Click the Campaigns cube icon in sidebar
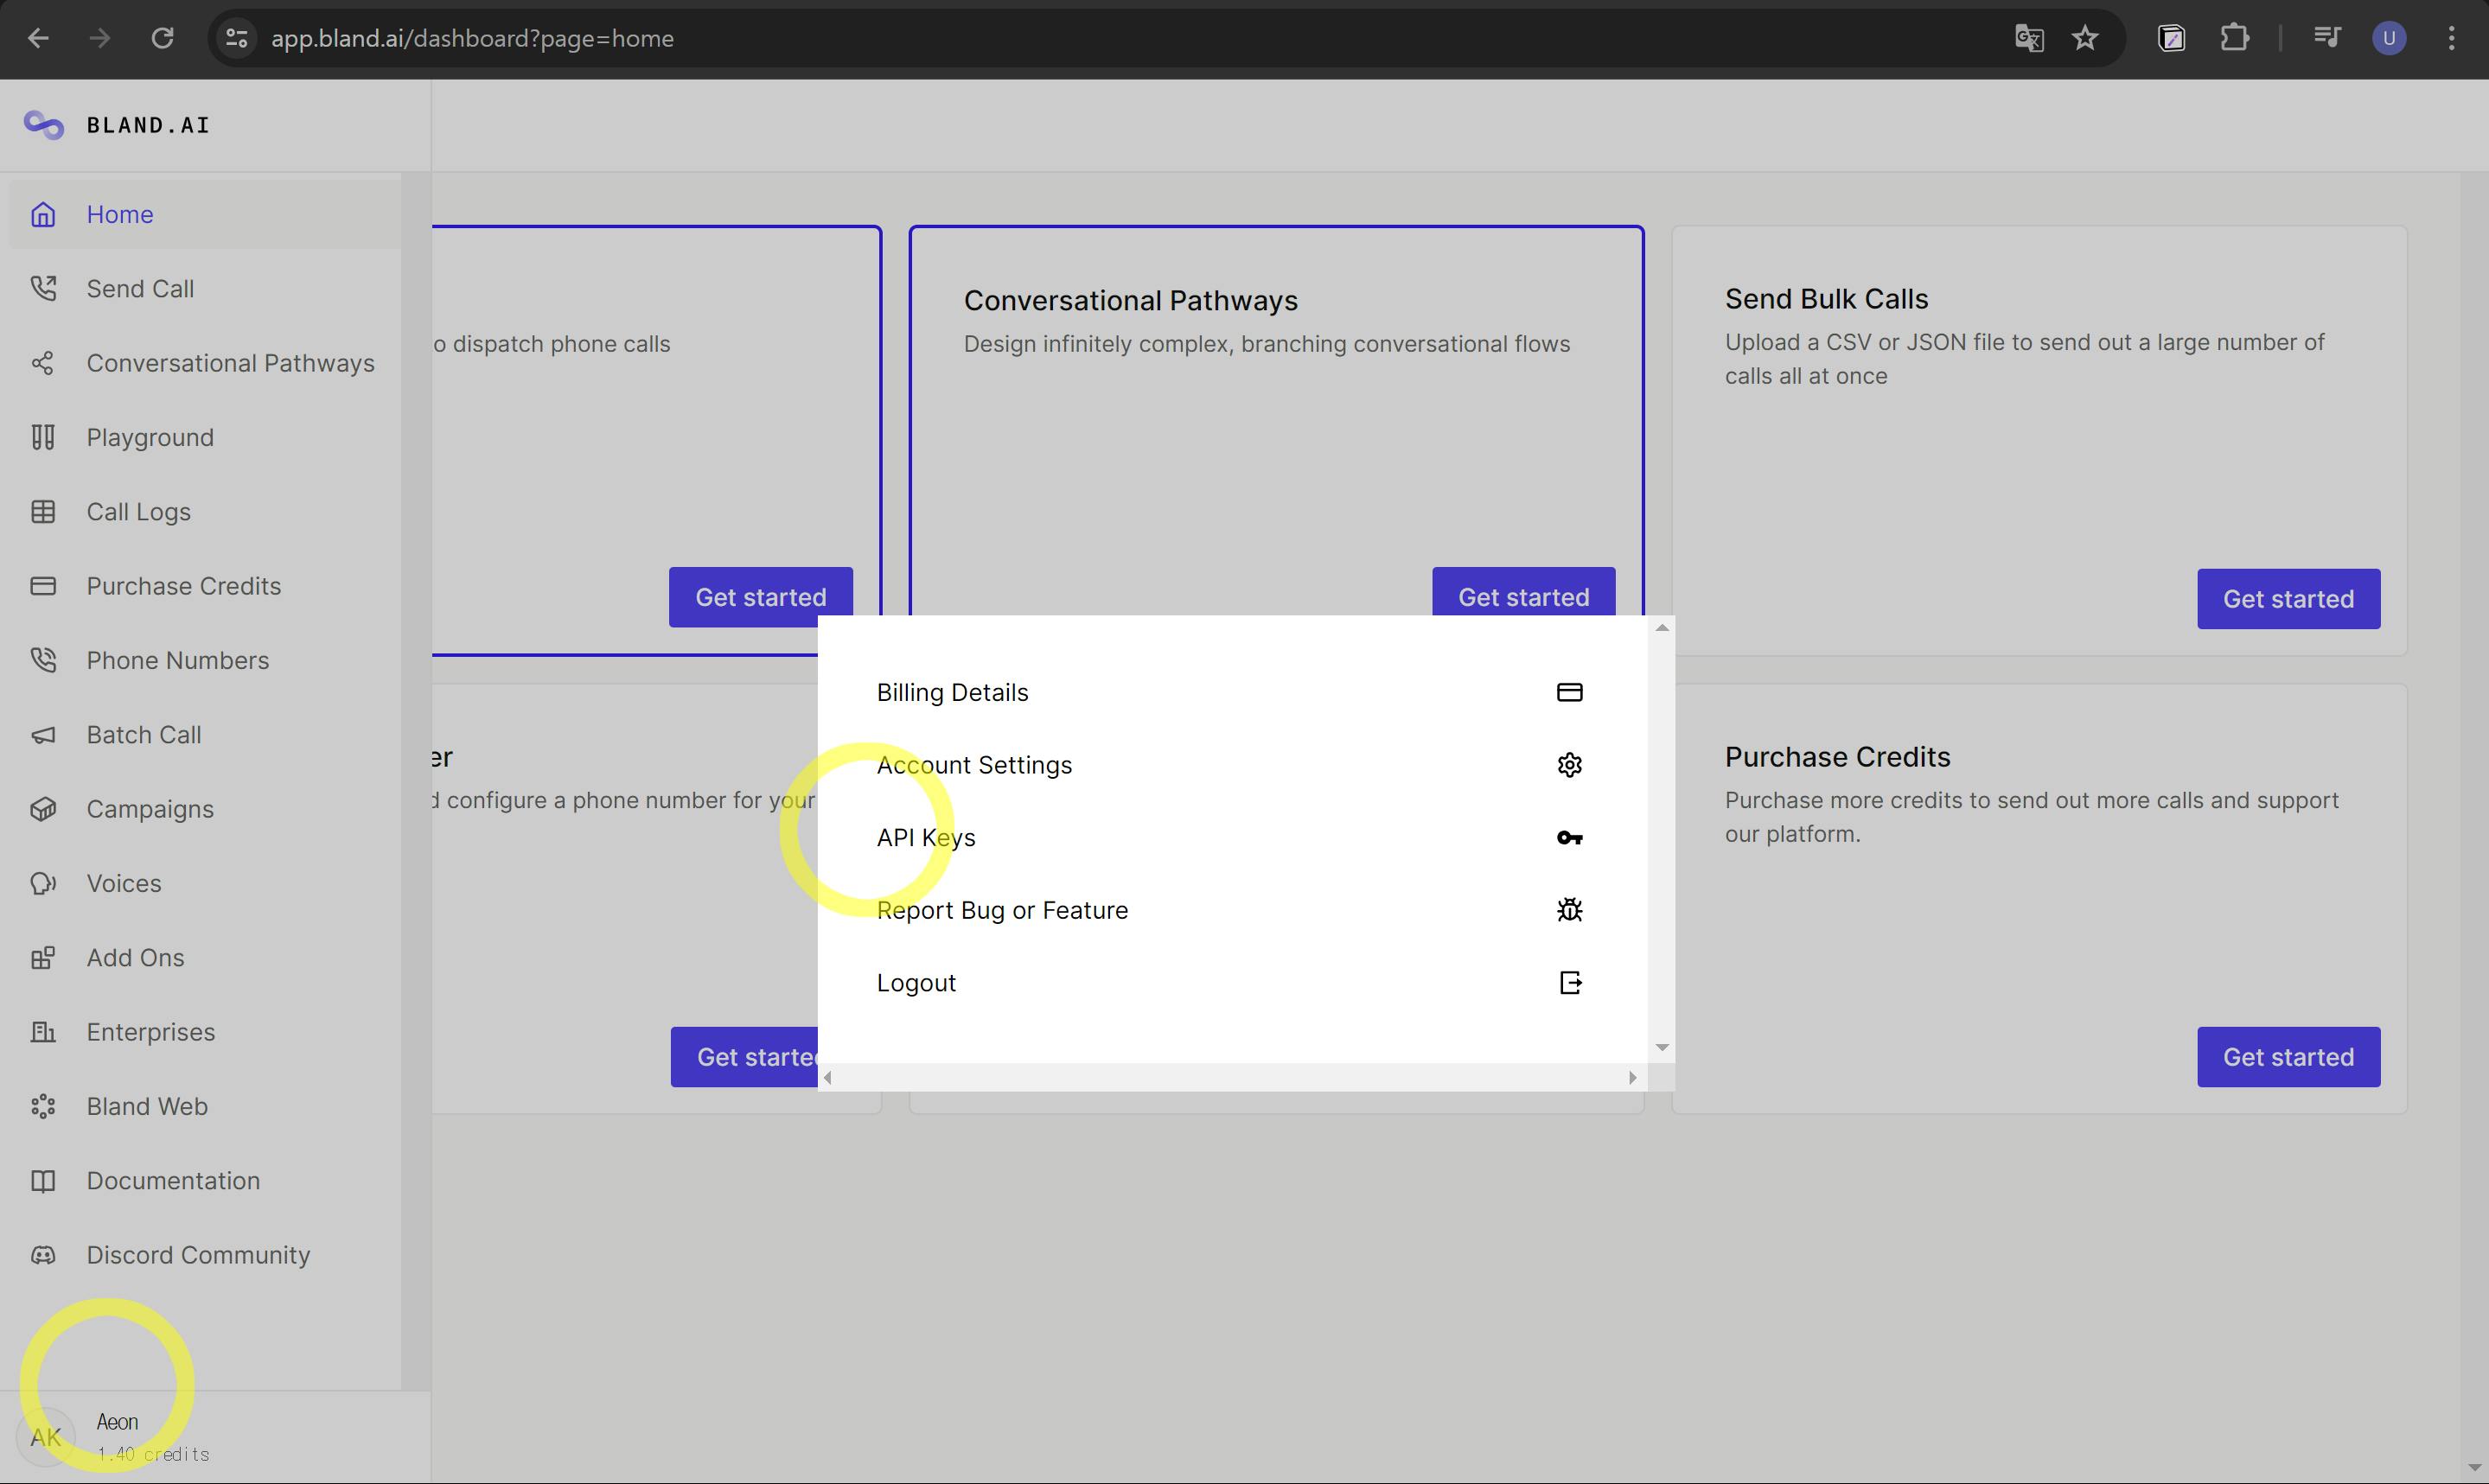The height and width of the screenshot is (1484, 2489). 43,809
